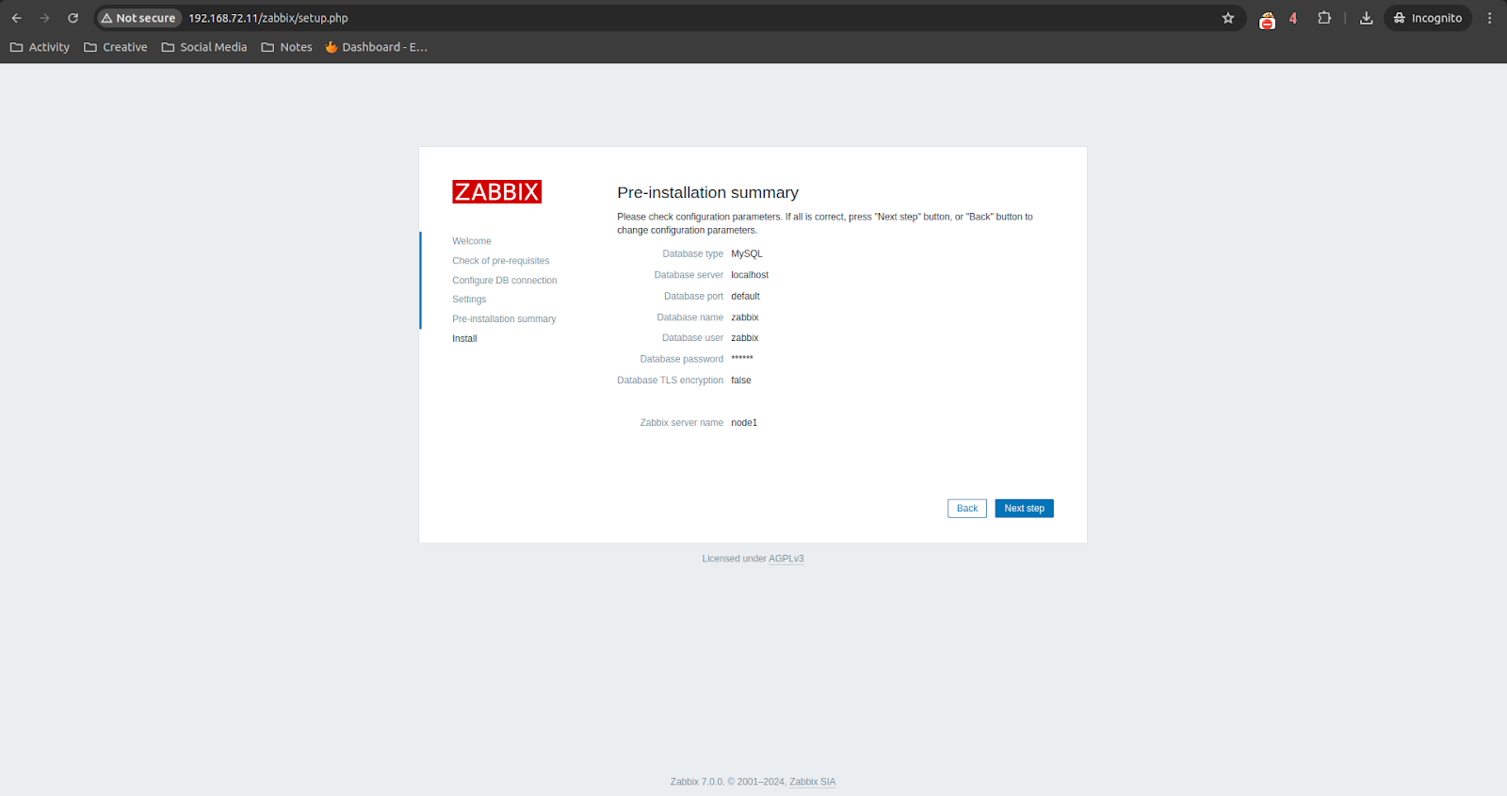1507x796 pixels.
Task: Open Chrome three-dot menu
Action: (x=1489, y=18)
